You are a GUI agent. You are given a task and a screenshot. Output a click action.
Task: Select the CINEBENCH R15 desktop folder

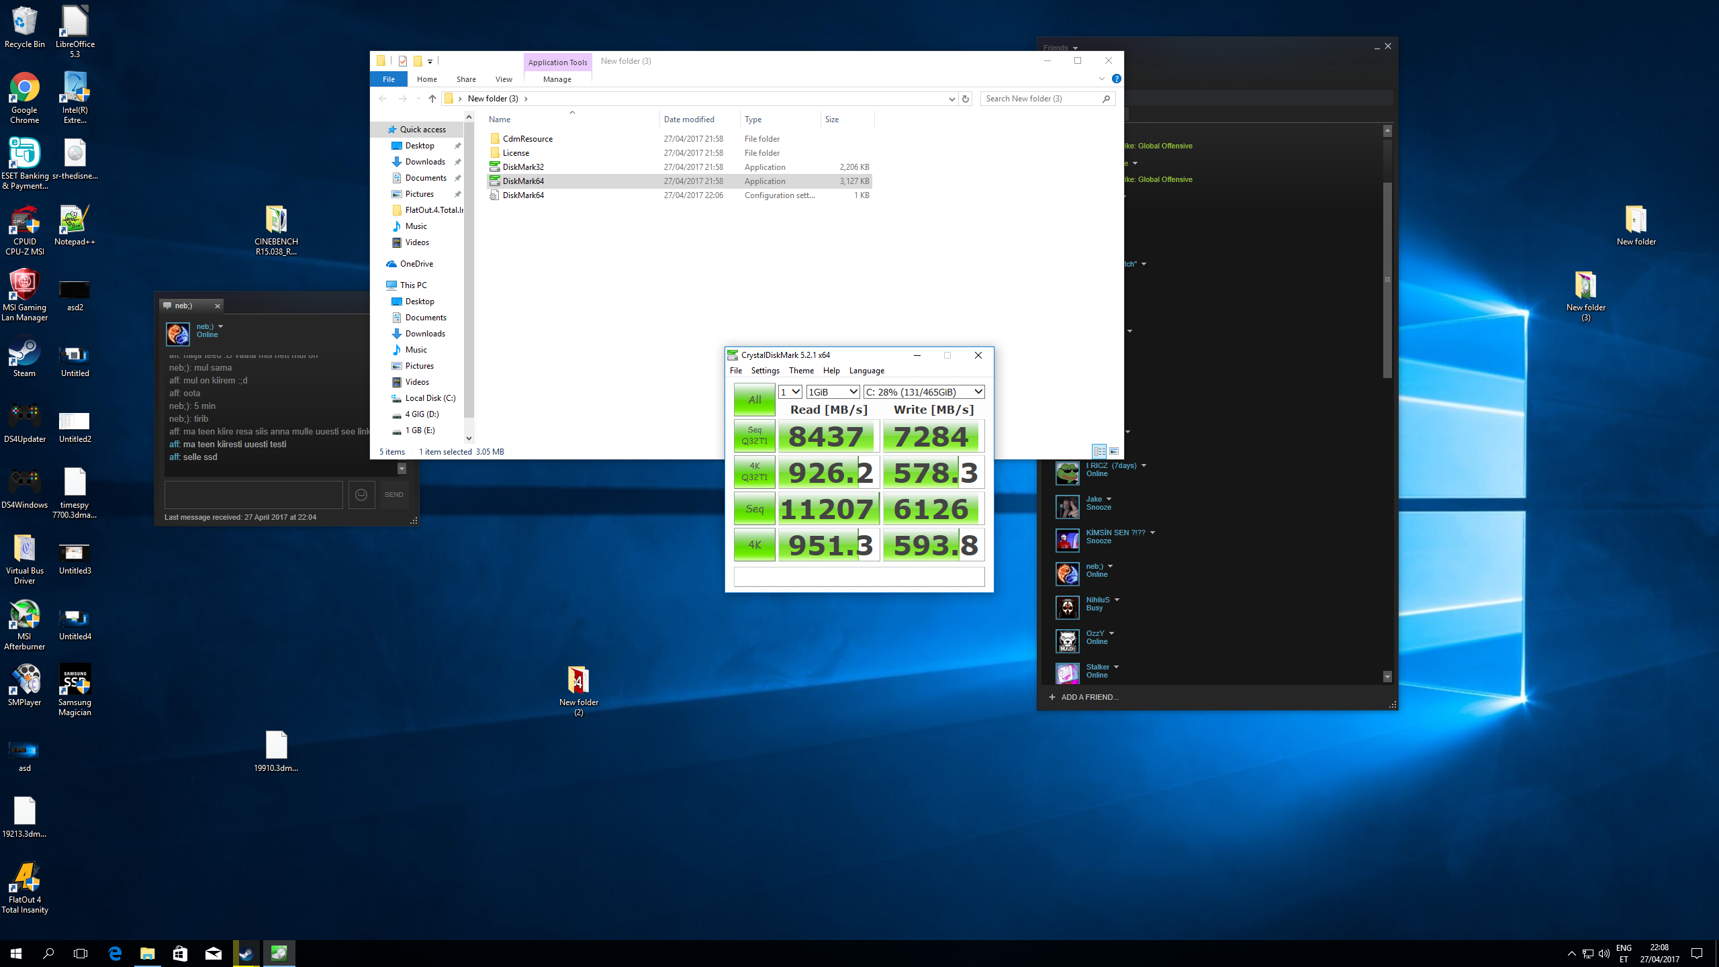[276, 230]
